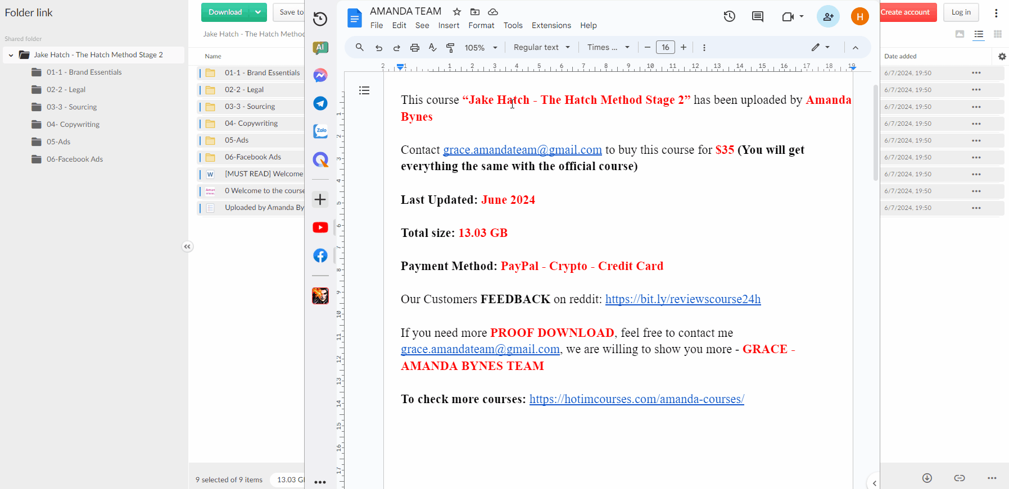
Task: Open the Regular text style dropdown
Action: [542, 48]
